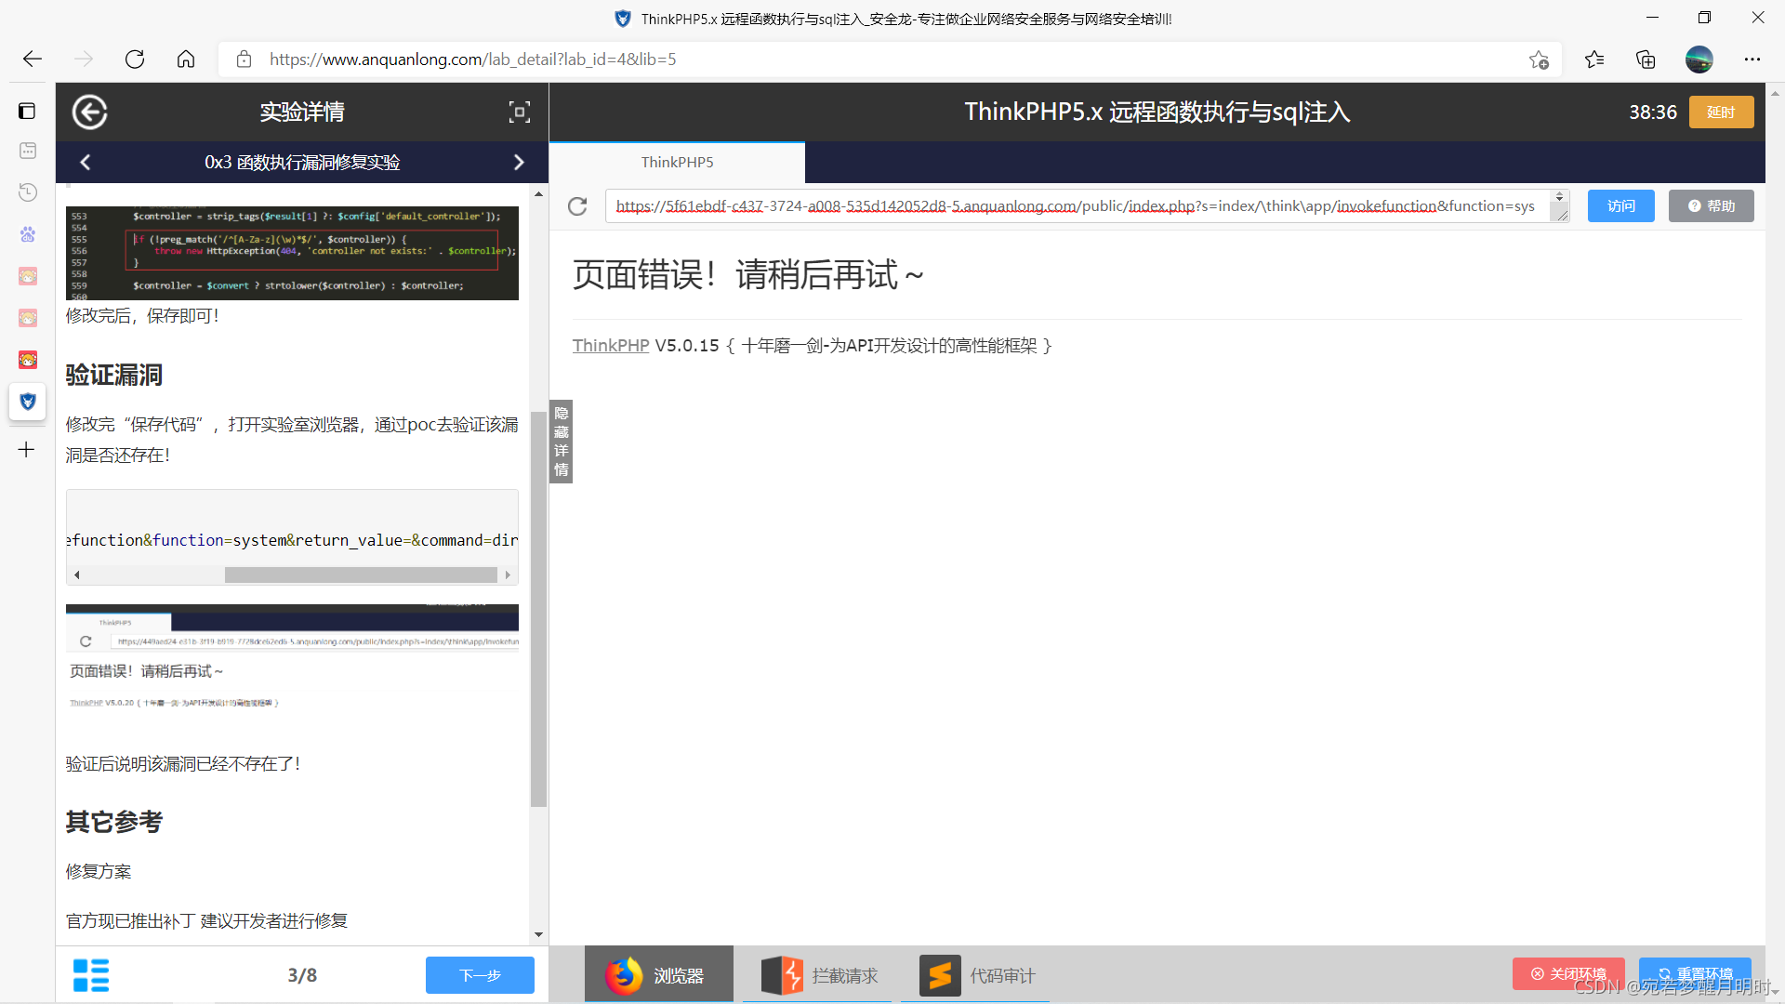Open the history sidebar icon
This screenshot has height=1004, width=1785.
(x=28, y=192)
